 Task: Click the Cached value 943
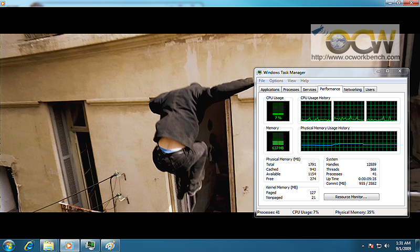[313, 169]
